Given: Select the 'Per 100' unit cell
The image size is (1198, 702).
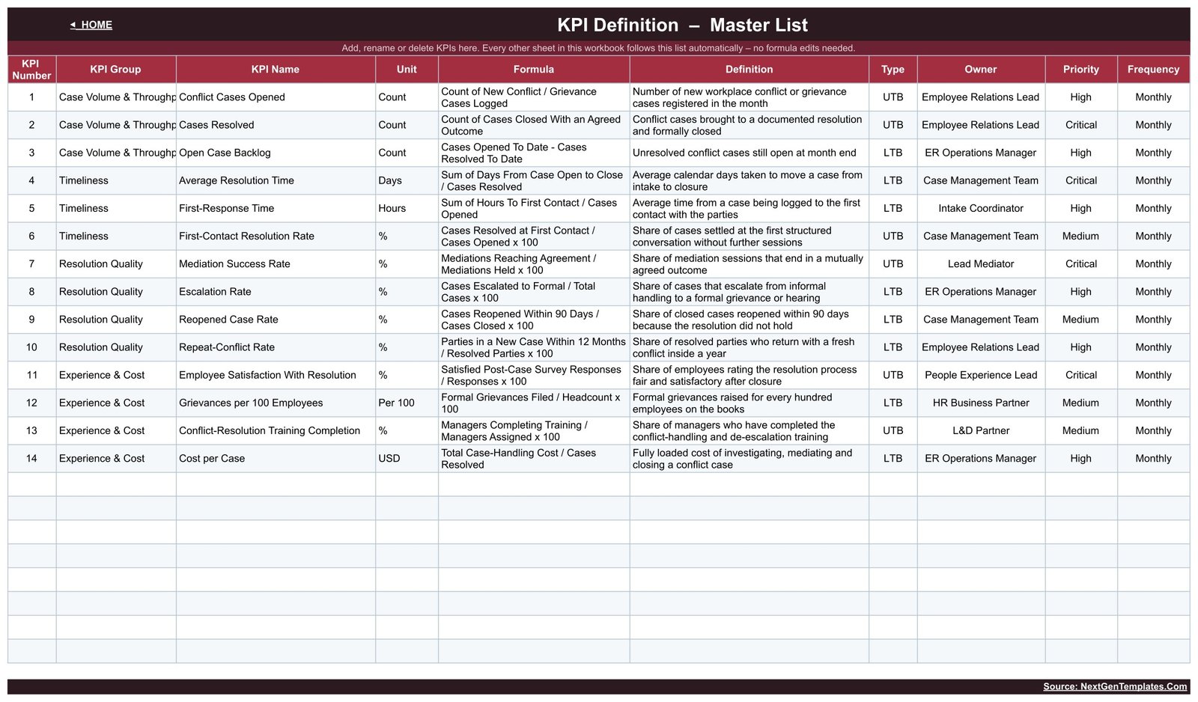Looking at the screenshot, I should (407, 403).
